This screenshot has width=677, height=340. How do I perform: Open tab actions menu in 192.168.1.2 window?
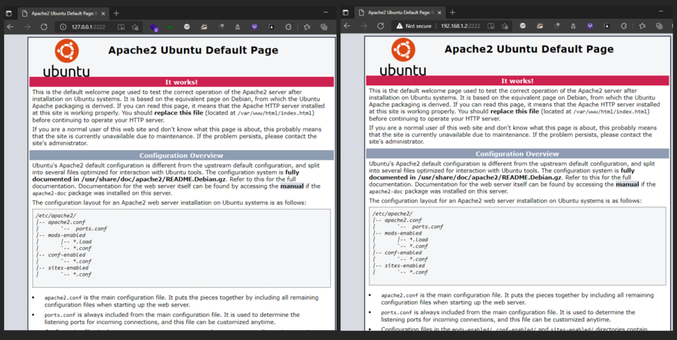[x=345, y=13]
